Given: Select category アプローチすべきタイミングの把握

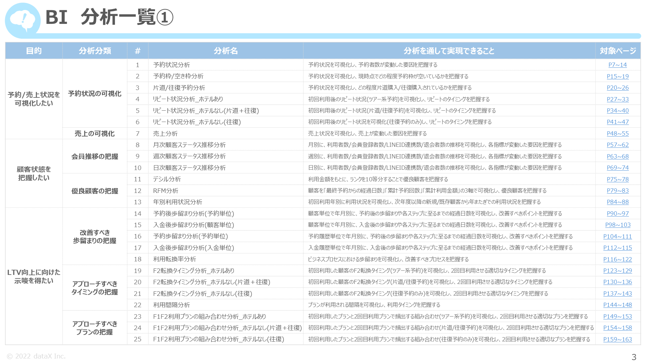Looking at the screenshot, I should [95, 288].
